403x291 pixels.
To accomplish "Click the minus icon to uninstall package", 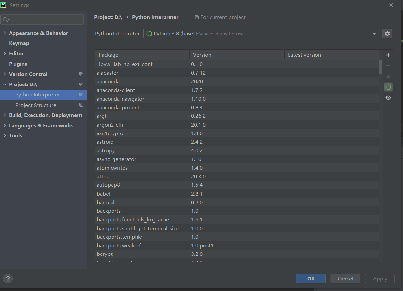I will pos(388,66).
